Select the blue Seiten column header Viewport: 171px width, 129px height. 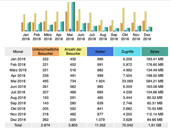(100, 51)
